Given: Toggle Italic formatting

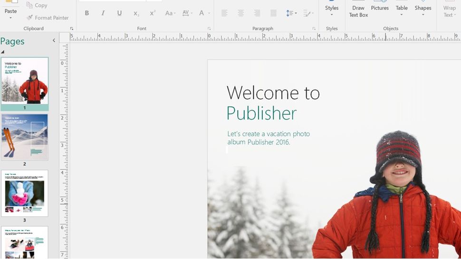Looking at the screenshot, I should tap(103, 13).
